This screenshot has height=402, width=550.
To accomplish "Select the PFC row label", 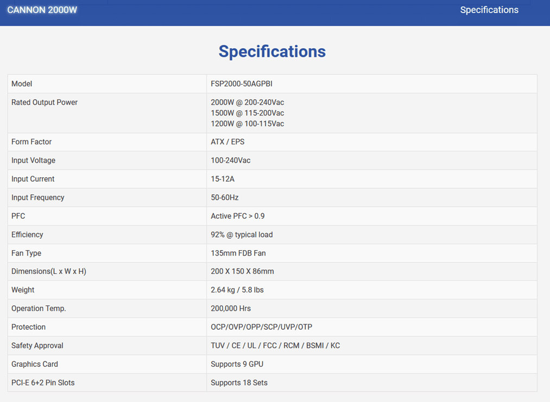I will 18,216.
